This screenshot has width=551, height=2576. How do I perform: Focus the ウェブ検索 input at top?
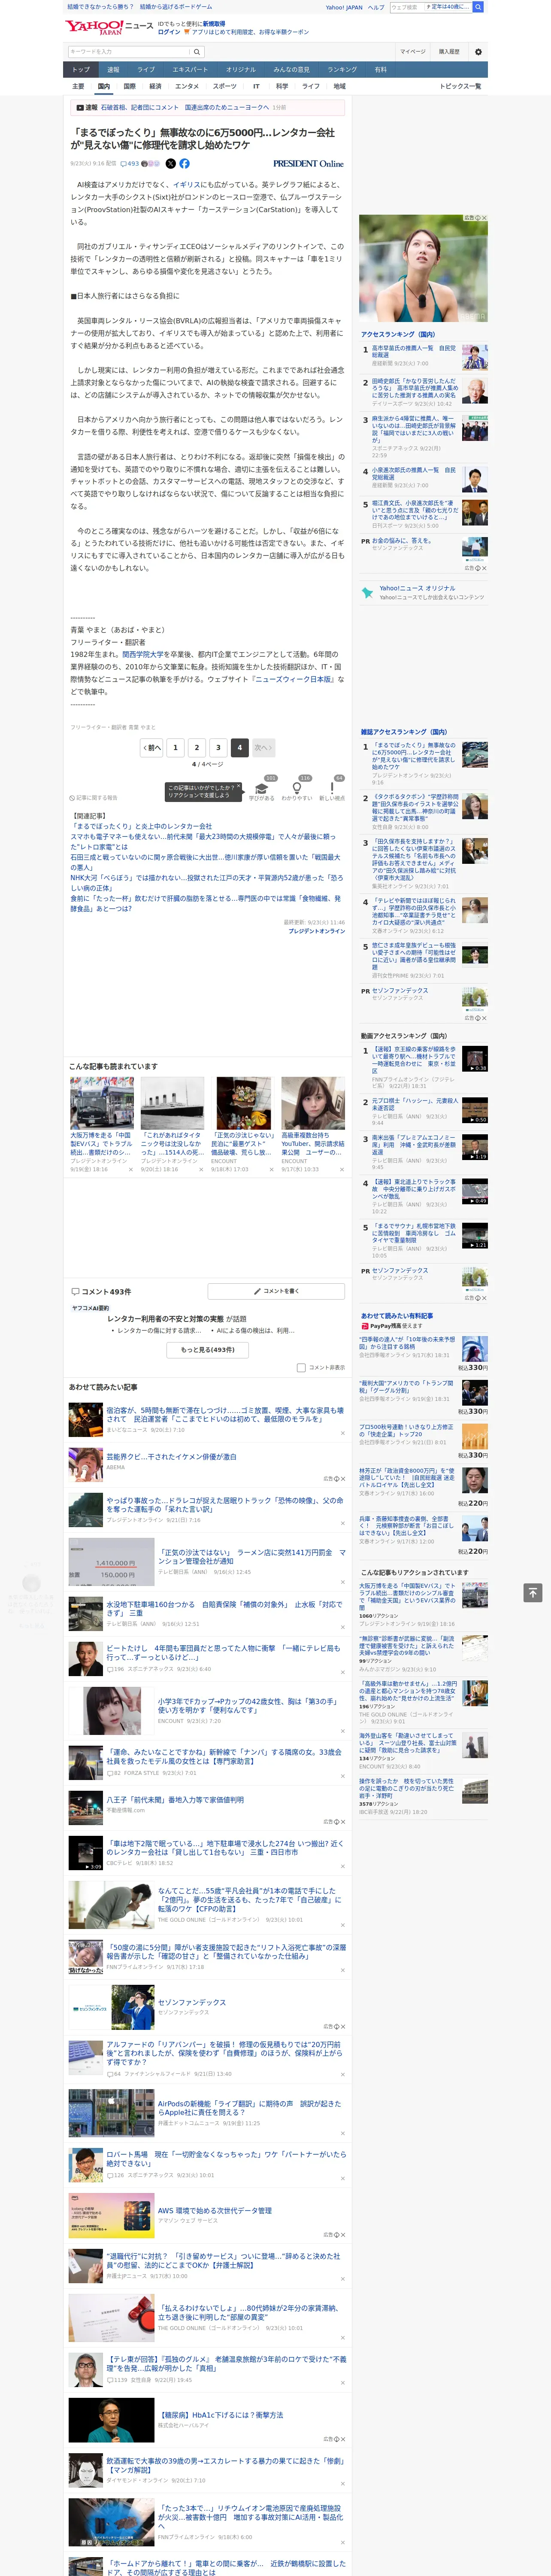(x=407, y=7)
